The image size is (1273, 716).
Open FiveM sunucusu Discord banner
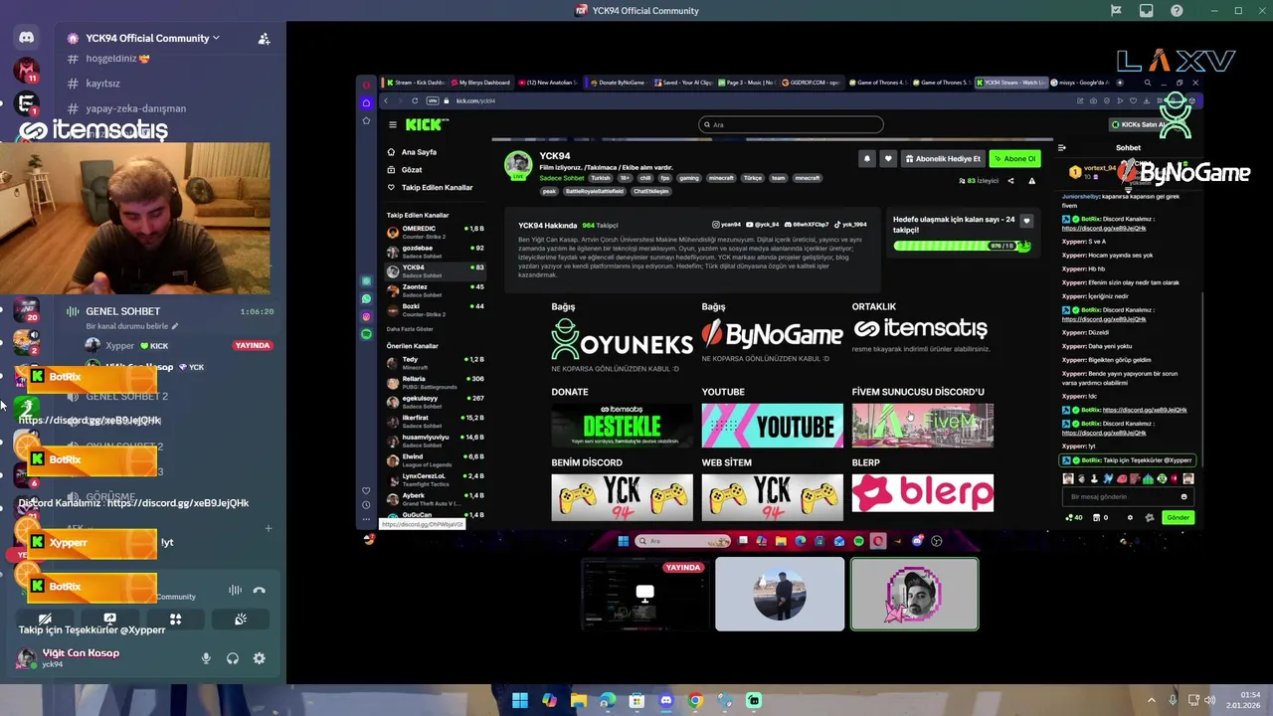922,426
